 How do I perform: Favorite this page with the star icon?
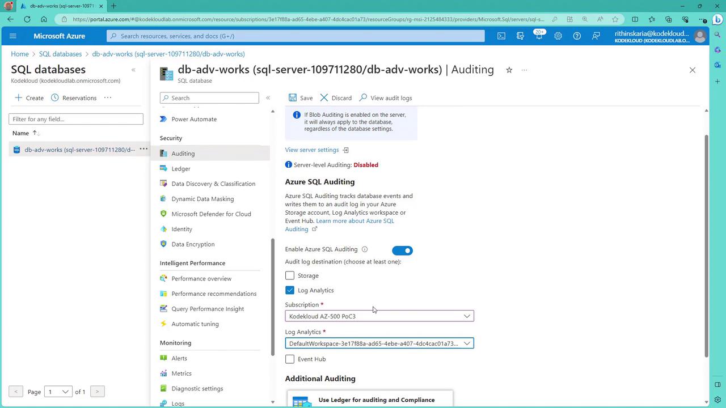[509, 70]
